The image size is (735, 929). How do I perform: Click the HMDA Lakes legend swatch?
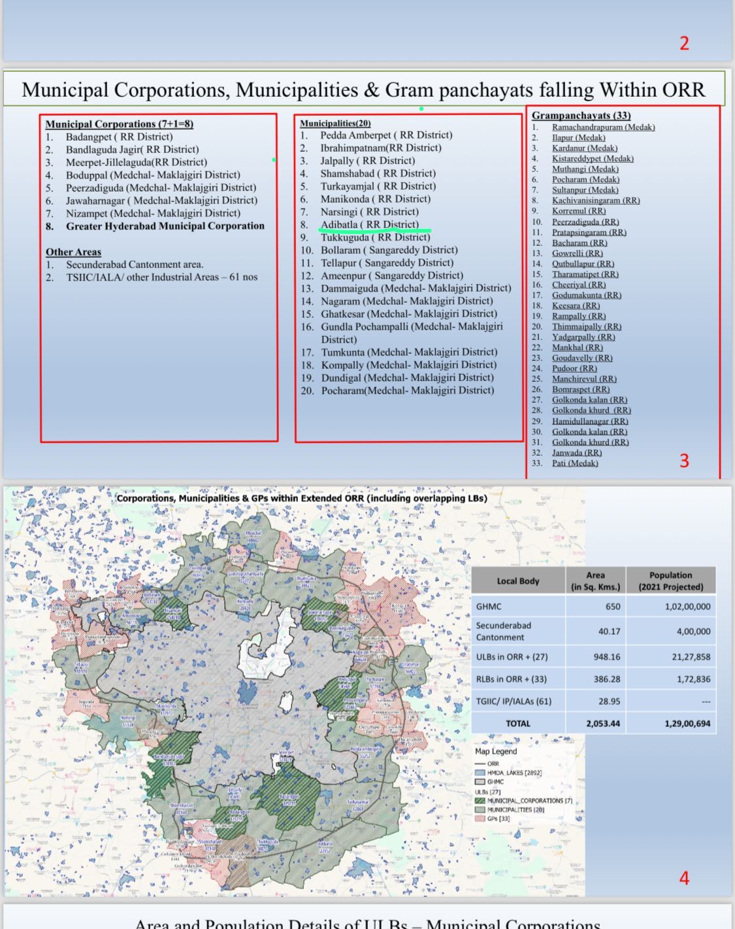click(x=480, y=773)
